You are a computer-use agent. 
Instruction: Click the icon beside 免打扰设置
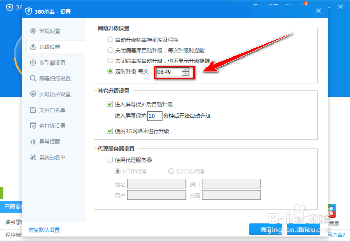pos(33,126)
